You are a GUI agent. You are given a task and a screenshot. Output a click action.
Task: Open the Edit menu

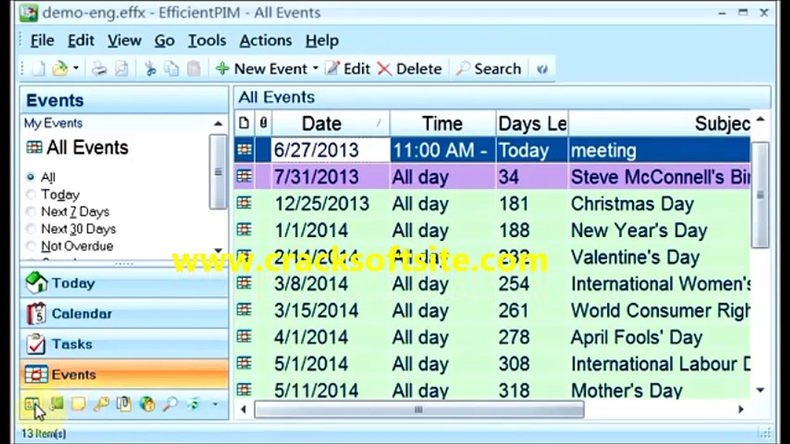81,41
